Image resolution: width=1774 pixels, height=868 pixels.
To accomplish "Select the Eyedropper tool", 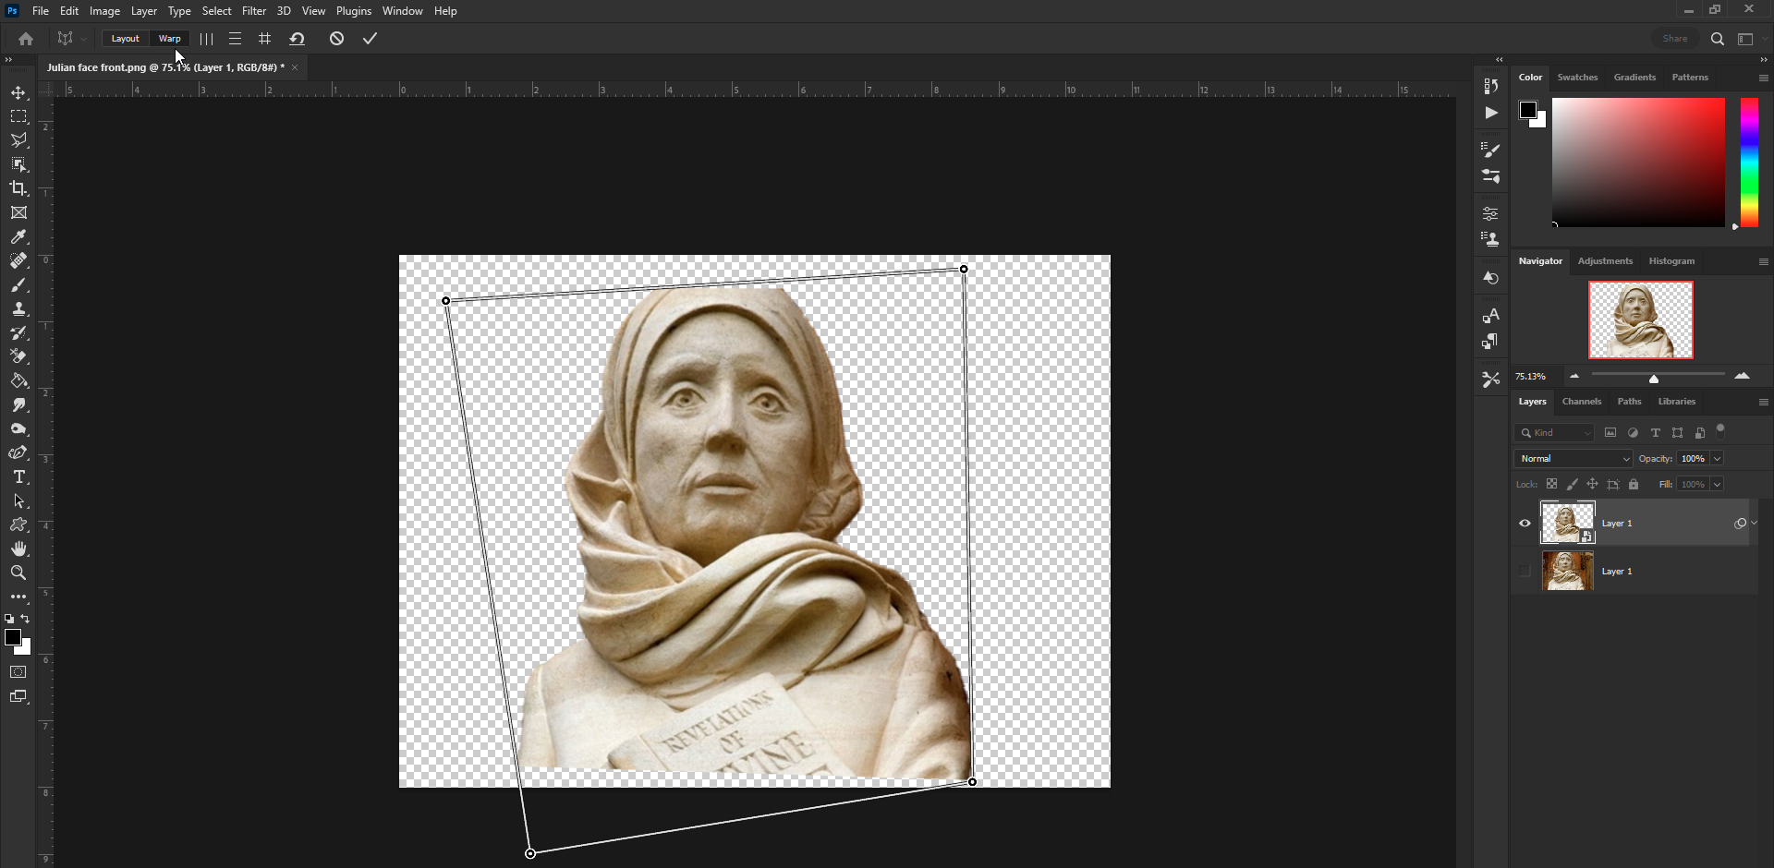I will tap(18, 237).
